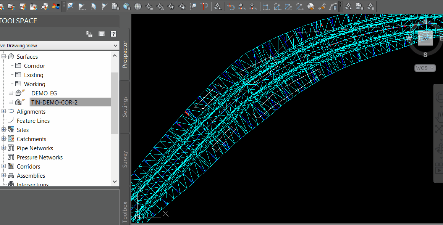This screenshot has width=443, height=225.
Task: Click the Preview toggle icon in Toolspace header
Action: [x=101, y=34]
